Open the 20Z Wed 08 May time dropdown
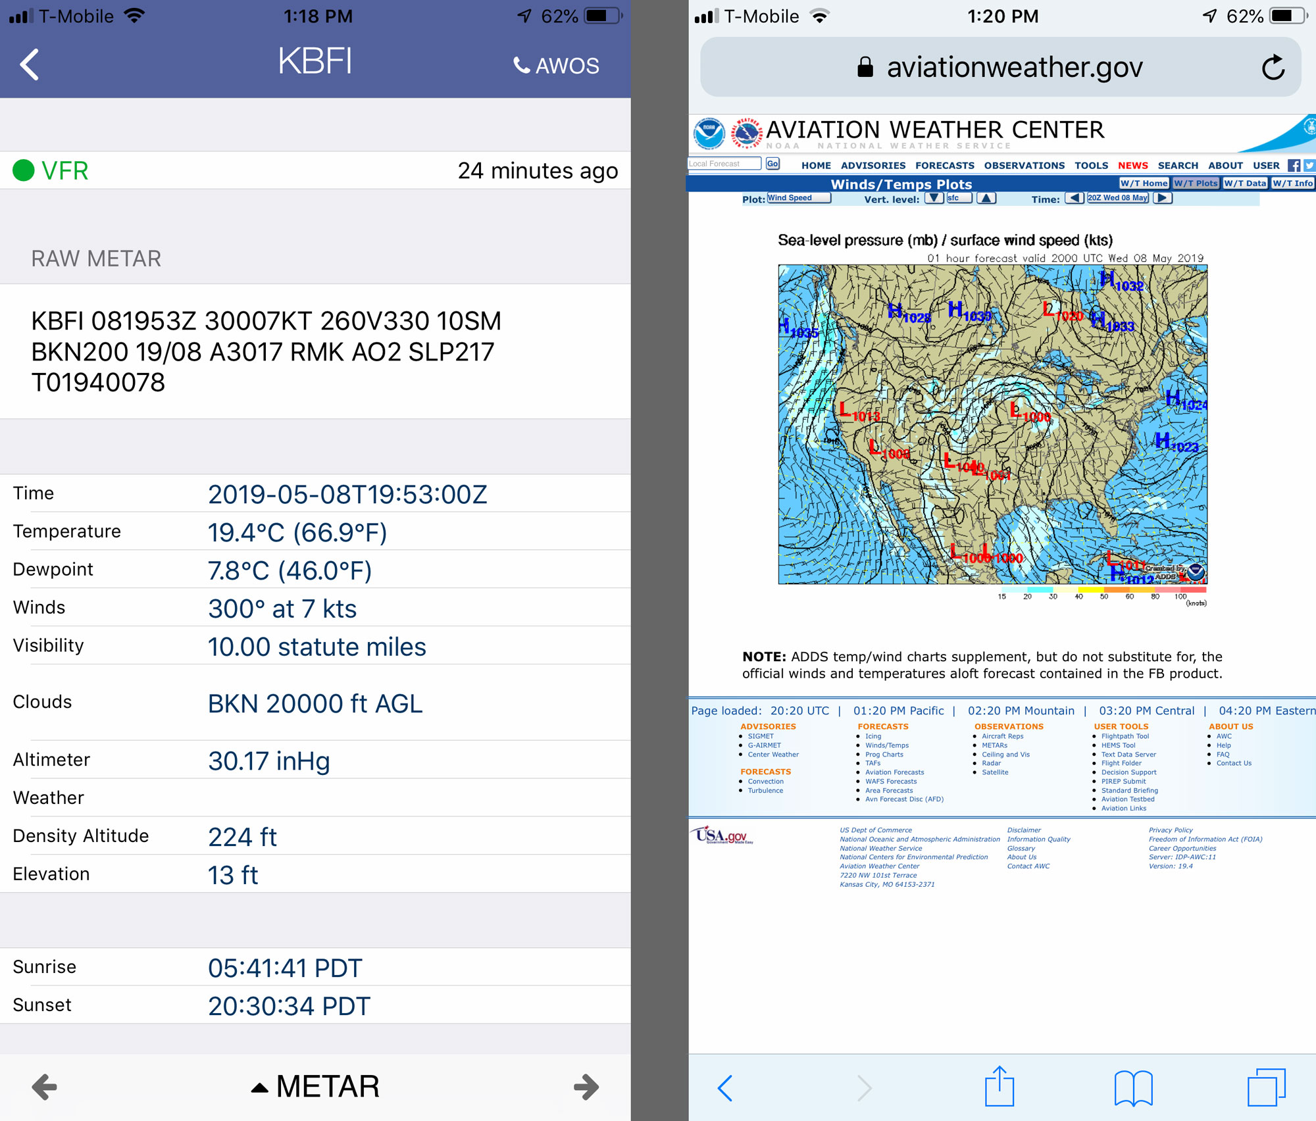Viewport: 1316px width, 1121px height. tap(1118, 198)
